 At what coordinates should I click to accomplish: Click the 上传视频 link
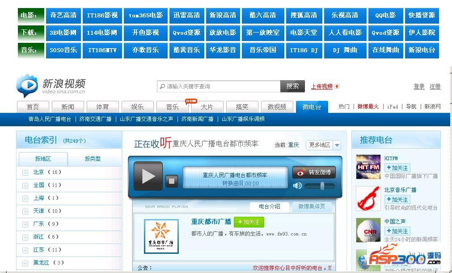322,86
